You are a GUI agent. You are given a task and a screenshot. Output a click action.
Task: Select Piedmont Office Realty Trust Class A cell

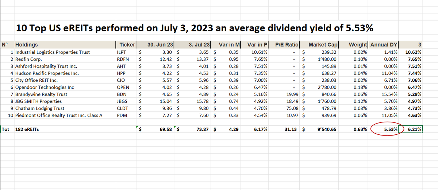click(x=65, y=116)
